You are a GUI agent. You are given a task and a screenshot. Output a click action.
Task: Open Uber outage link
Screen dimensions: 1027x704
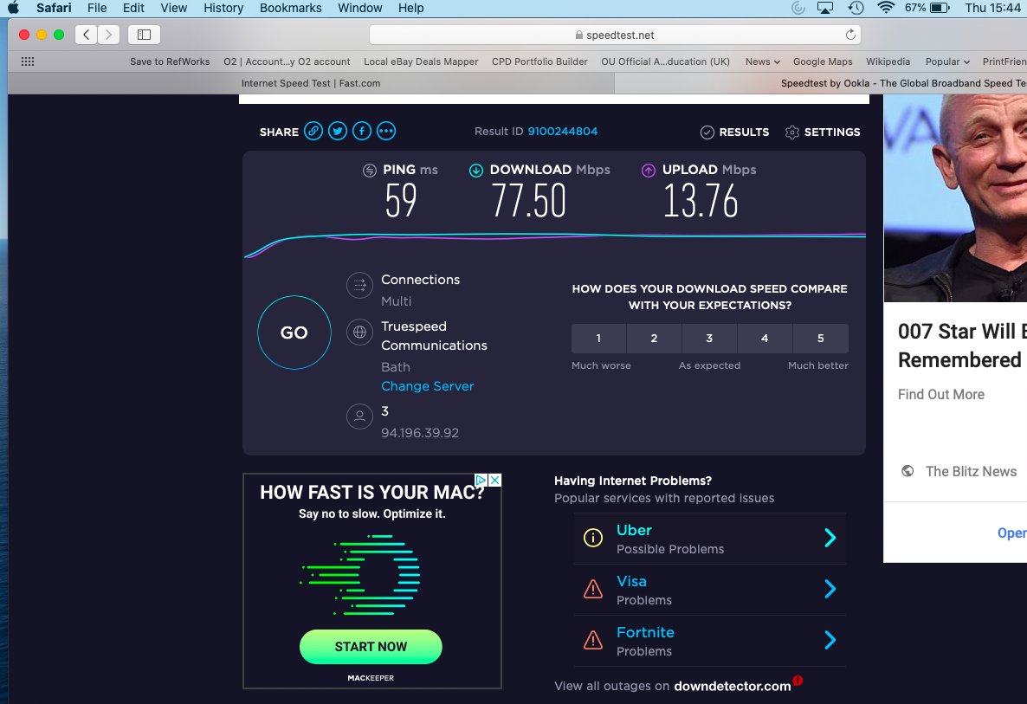pos(634,531)
